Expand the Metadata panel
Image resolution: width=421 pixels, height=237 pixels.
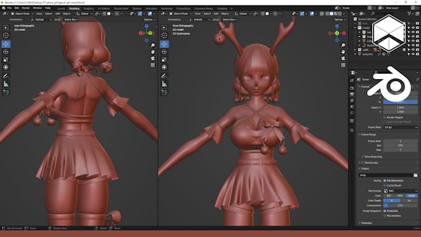pyautogui.click(x=359, y=223)
